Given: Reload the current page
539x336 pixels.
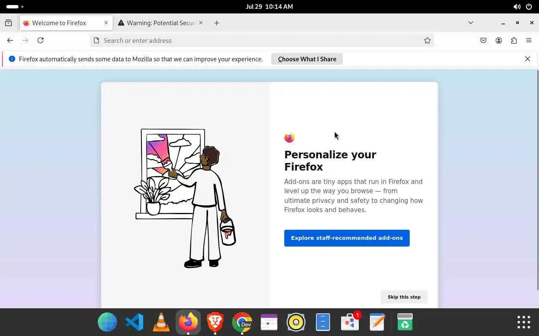Looking at the screenshot, I should [40, 40].
